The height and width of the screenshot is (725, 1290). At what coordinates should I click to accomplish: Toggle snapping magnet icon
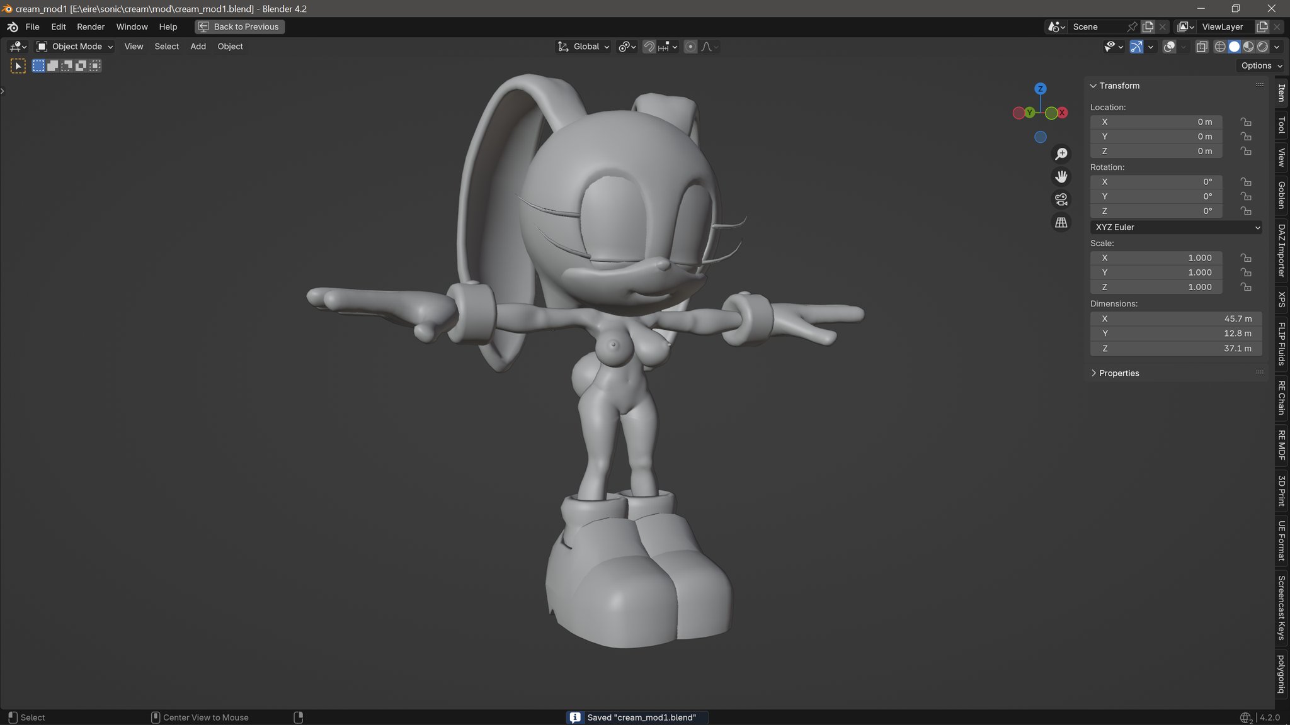pos(649,47)
